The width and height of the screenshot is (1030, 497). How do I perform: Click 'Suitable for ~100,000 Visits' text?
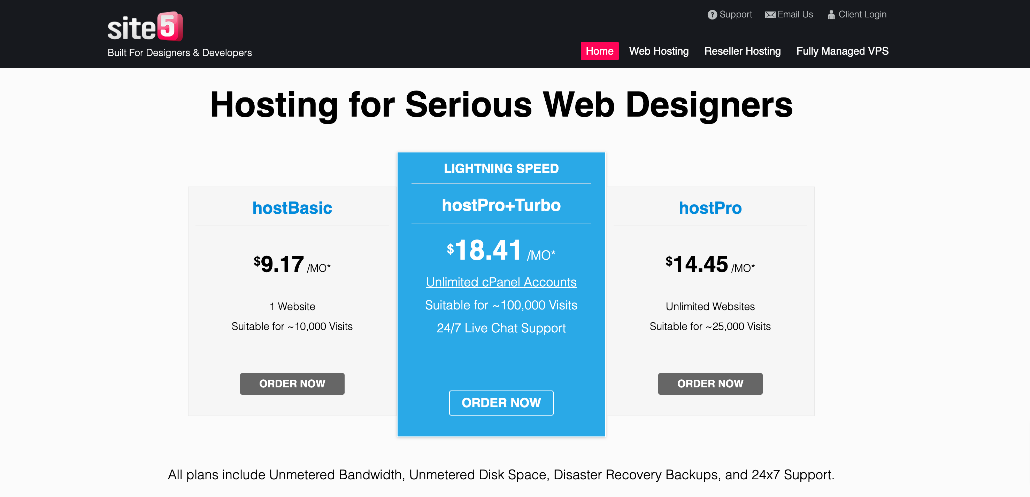tap(501, 305)
